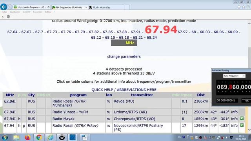The width and height of the screenshot is (251, 141).
Task: Open the ? help menu
Action: [x=54, y=12]
